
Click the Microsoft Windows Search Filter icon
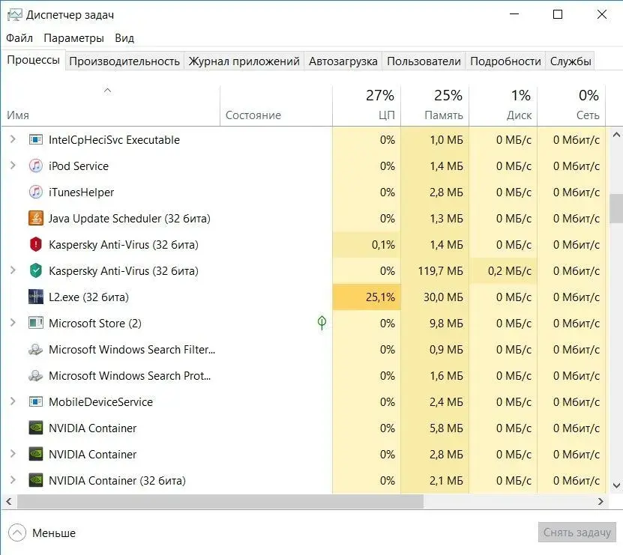point(36,349)
